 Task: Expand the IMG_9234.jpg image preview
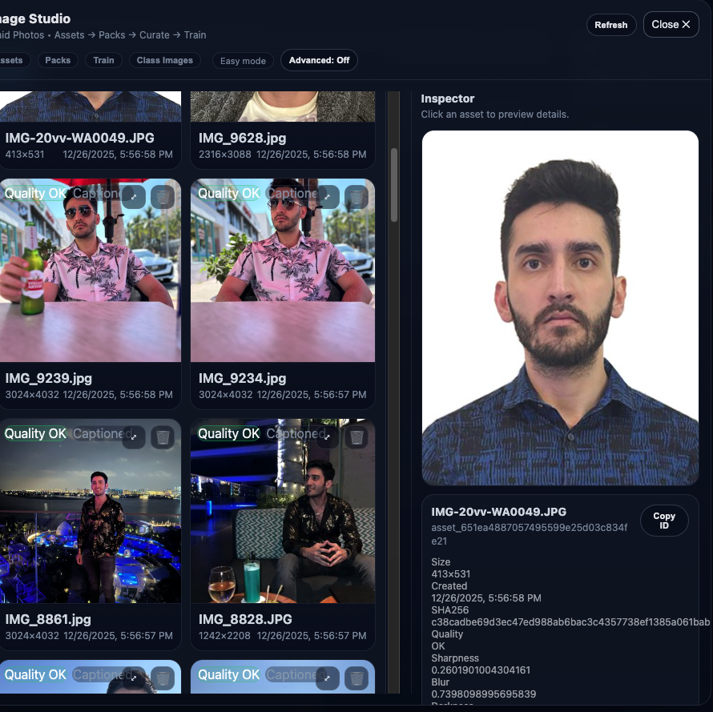[327, 196]
